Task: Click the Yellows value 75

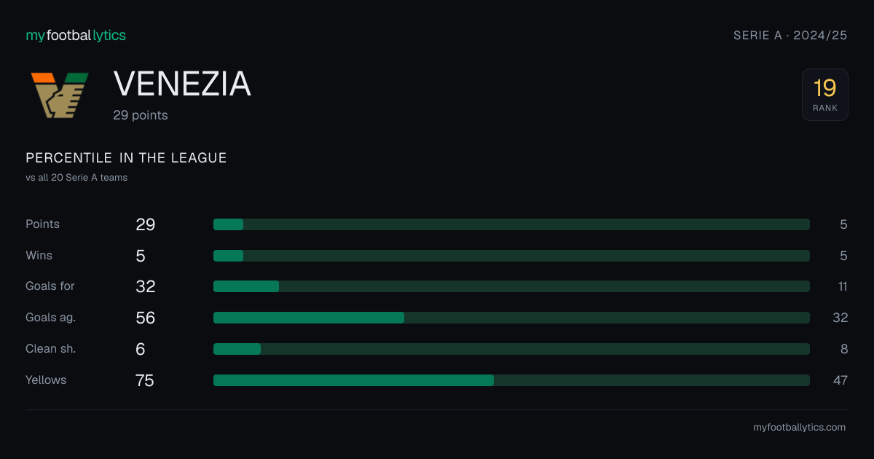Action: (145, 380)
